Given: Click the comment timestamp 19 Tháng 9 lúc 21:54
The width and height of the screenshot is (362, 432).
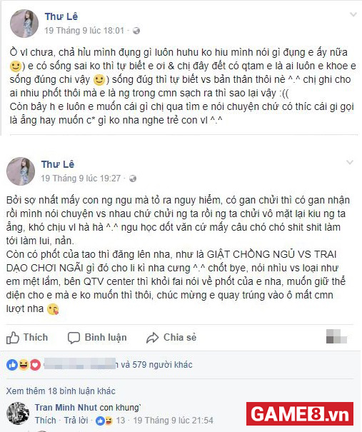Looking at the screenshot, I should pyautogui.click(x=173, y=420).
